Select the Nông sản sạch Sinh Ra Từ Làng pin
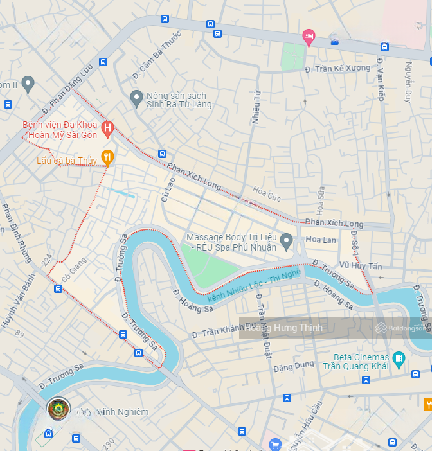Viewport: 432px width, 451px height. pyautogui.click(x=137, y=99)
